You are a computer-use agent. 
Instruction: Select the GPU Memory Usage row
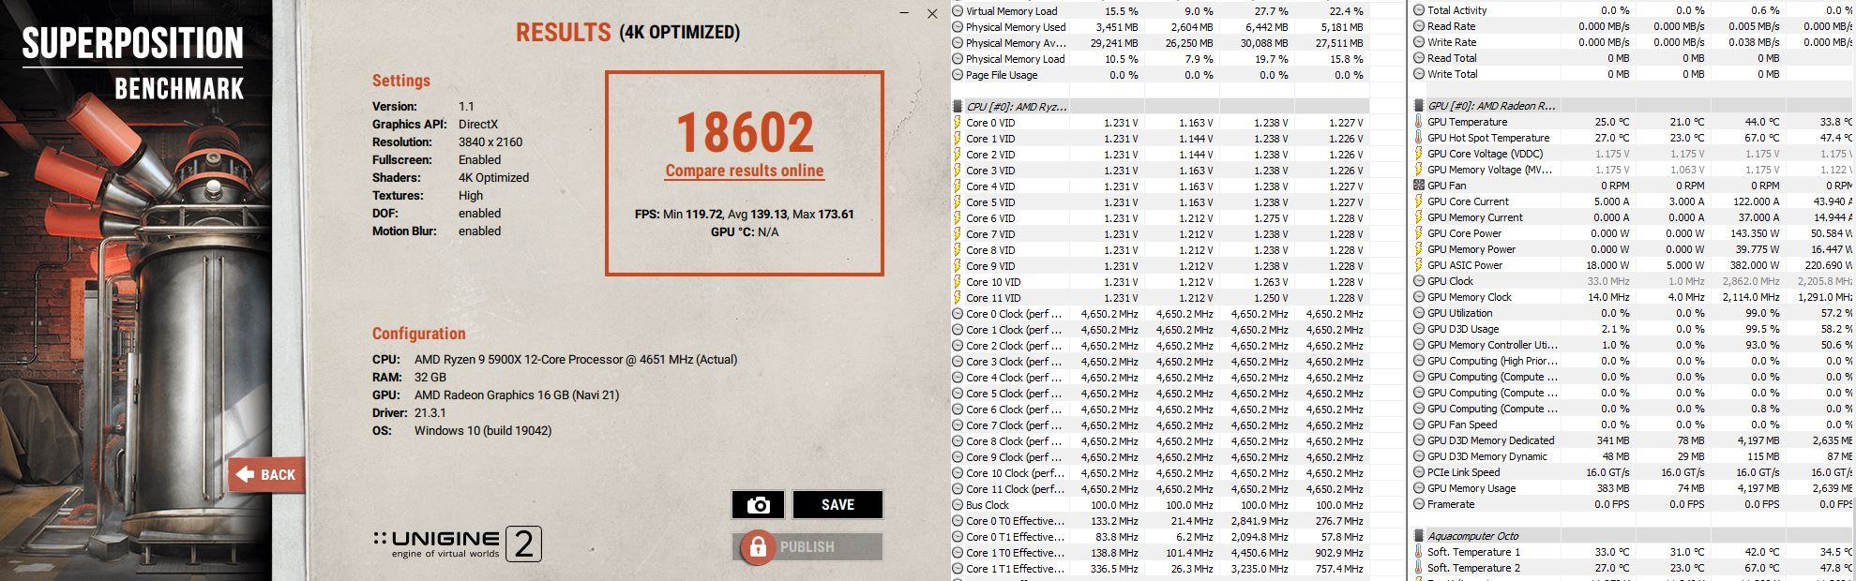[x=1633, y=488]
